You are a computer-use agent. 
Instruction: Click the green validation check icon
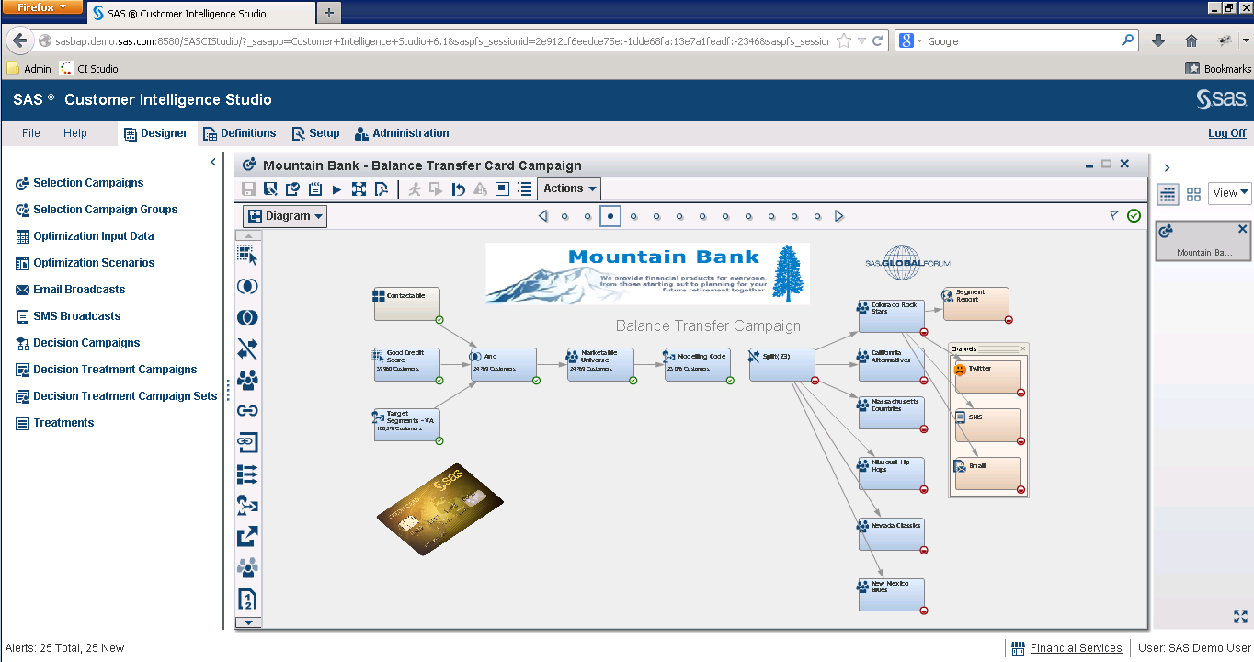click(x=1134, y=215)
